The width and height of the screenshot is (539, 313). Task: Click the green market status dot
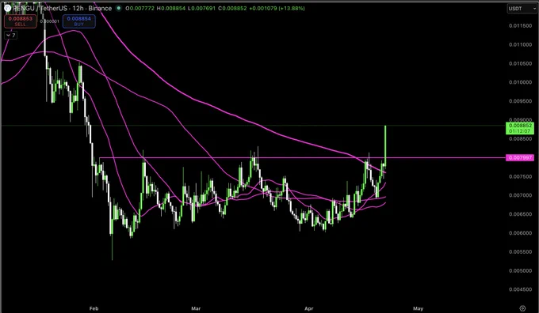pyautogui.click(x=119, y=8)
